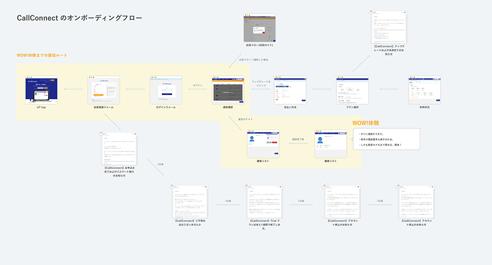Select the 通話履歴 screenshot thumbnail

228,90
